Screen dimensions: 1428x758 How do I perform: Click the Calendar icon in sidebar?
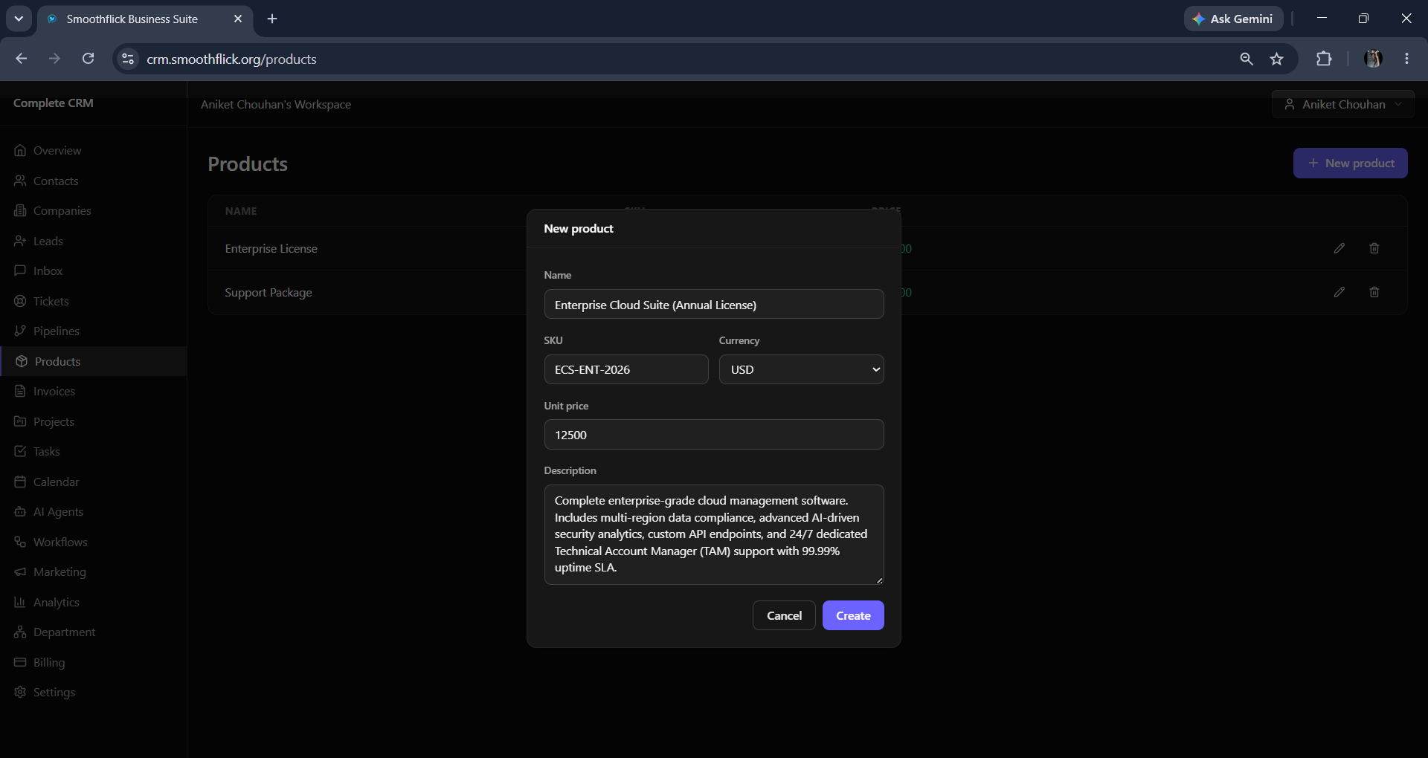pos(20,482)
